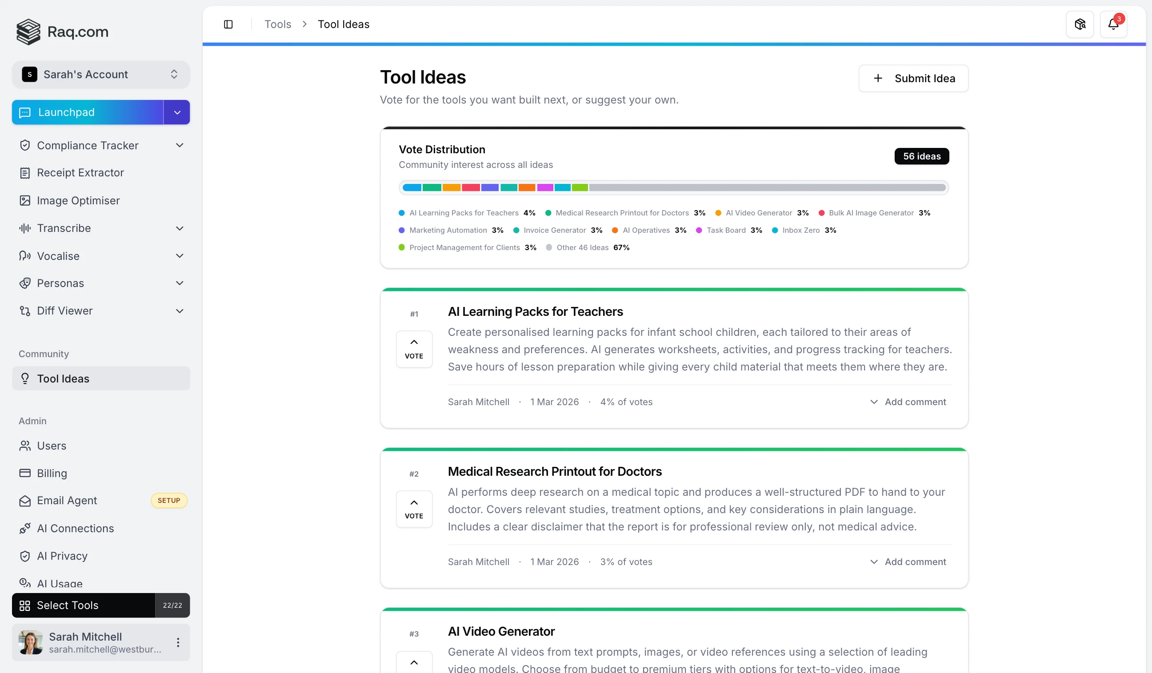Expand the Launchpad dropdown arrow
Screen dimensions: 1152x673
[x=177, y=112]
